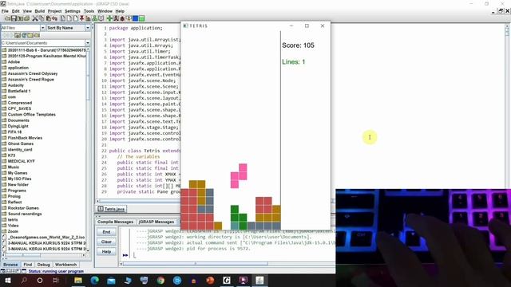Click the Copy toolbar icon
This screenshot has height=287, width=511.
[41, 18]
